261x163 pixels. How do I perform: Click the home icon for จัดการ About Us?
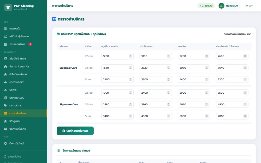coord(5,67)
